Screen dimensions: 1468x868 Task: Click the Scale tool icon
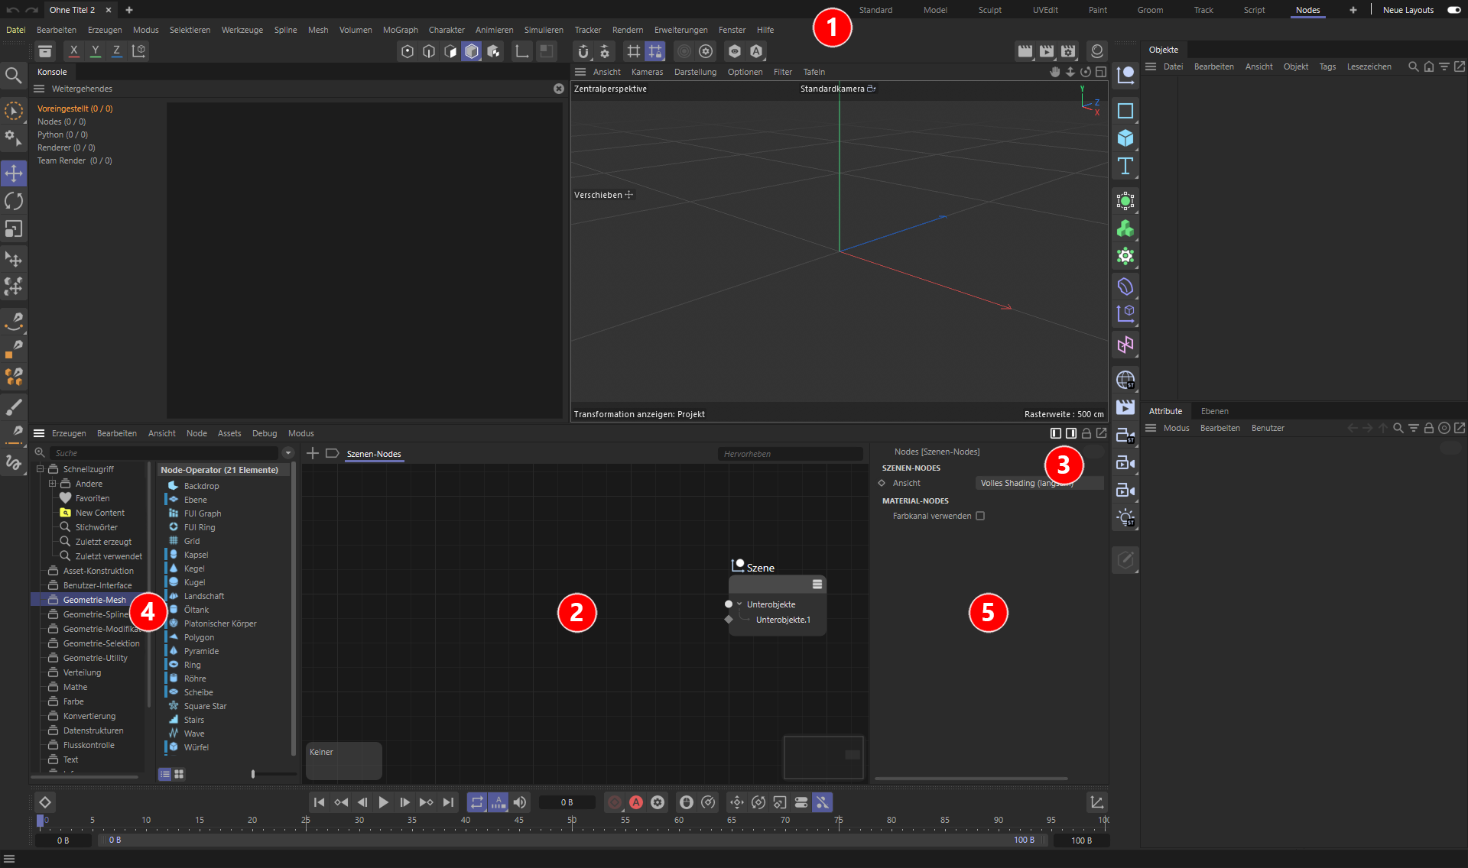(14, 229)
